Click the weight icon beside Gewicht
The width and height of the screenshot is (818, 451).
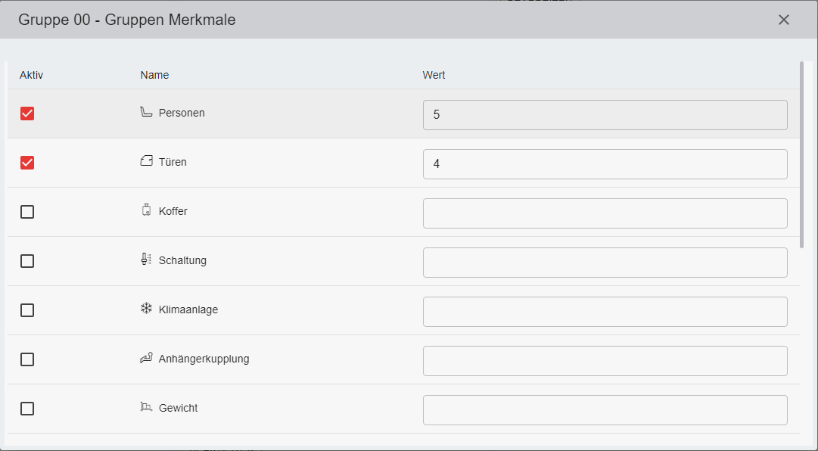pos(146,407)
